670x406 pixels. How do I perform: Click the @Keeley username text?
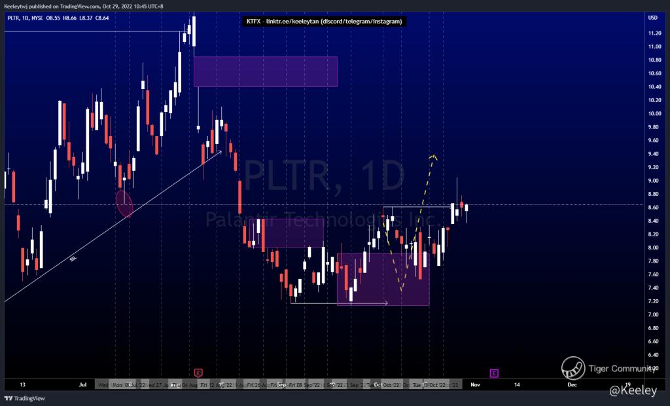click(633, 390)
